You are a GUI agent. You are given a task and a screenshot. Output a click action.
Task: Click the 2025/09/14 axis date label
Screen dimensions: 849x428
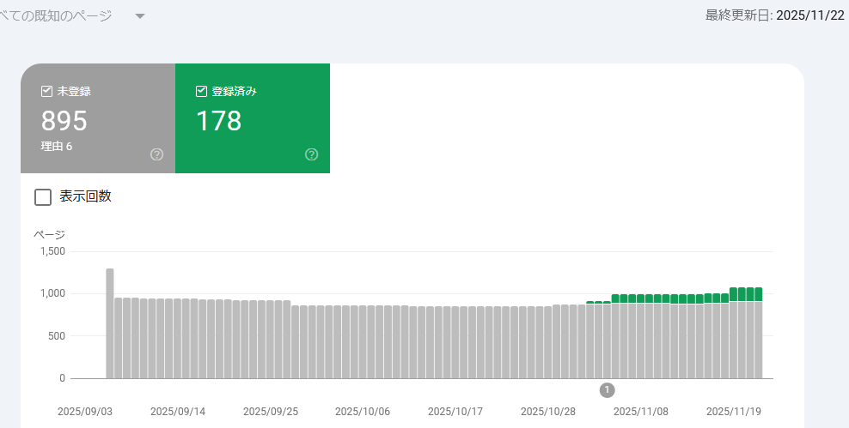[177, 411]
